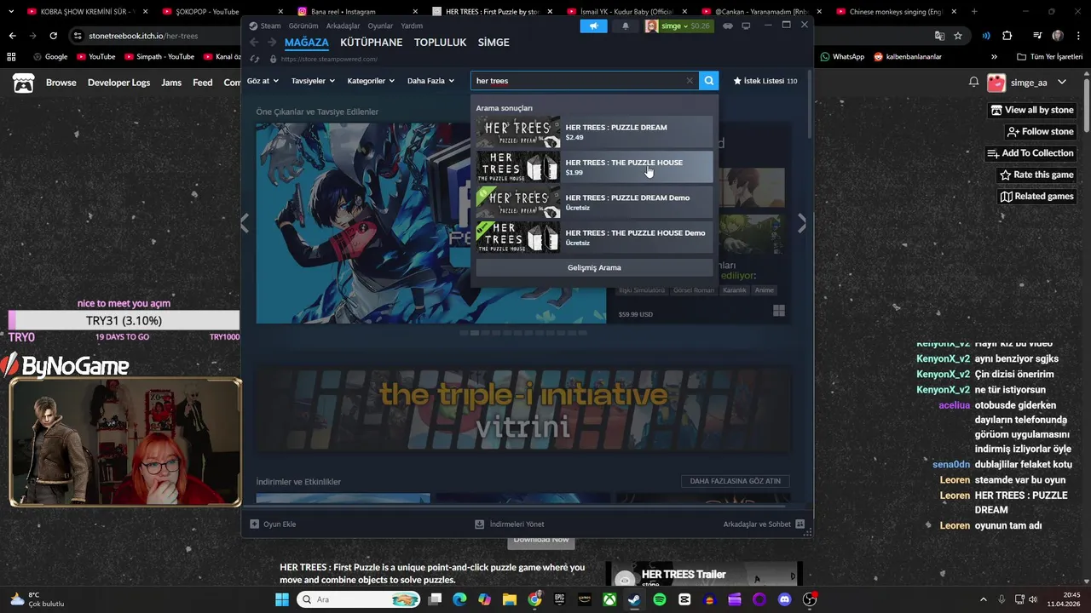This screenshot has width=1091, height=613.
Task: Click the Steam profile avatar picture
Action: [x=651, y=26]
